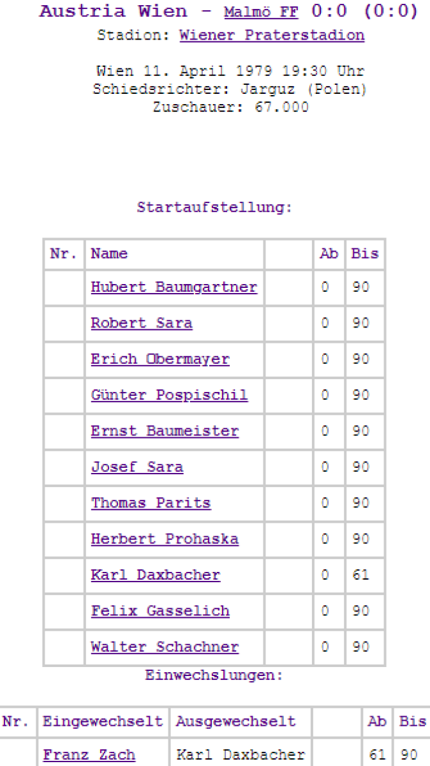The height and width of the screenshot is (766, 430).
Task: Click the Eingewechselt column header
Action: [x=103, y=721]
